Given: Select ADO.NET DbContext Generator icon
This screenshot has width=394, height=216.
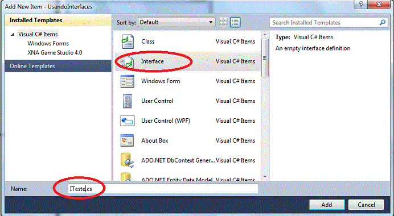Looking at the screenshot, I should coord(127,160).
